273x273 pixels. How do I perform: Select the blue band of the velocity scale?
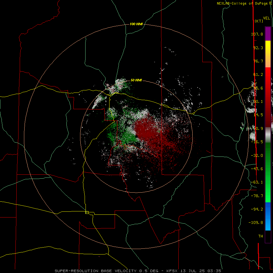268,216
